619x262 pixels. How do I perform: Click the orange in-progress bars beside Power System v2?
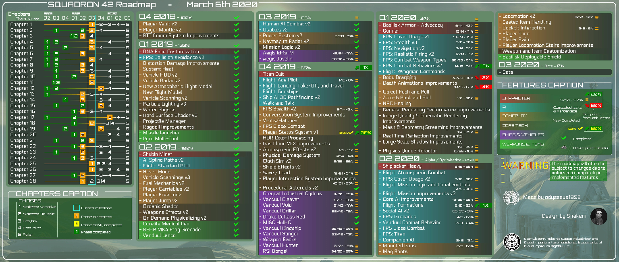click(357, 36)
